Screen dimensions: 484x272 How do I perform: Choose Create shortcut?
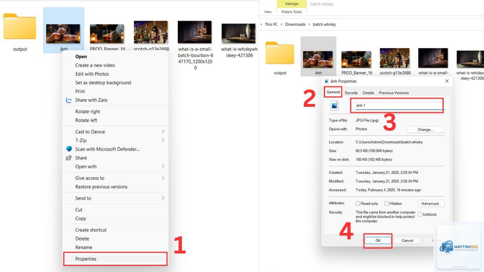[x=91, y=230]
